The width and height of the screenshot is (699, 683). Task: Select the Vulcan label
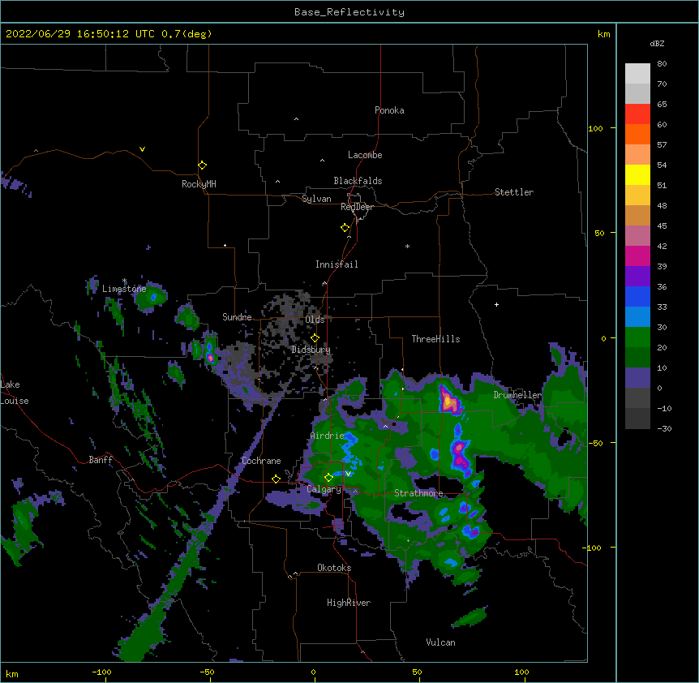point(440,642)
